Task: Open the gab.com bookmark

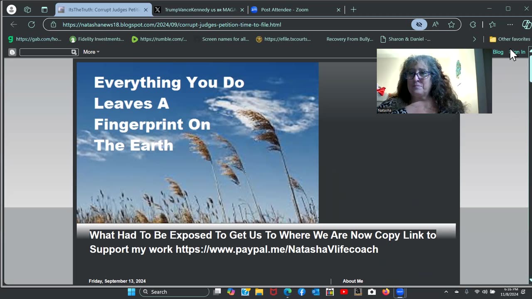Action: 34,39
